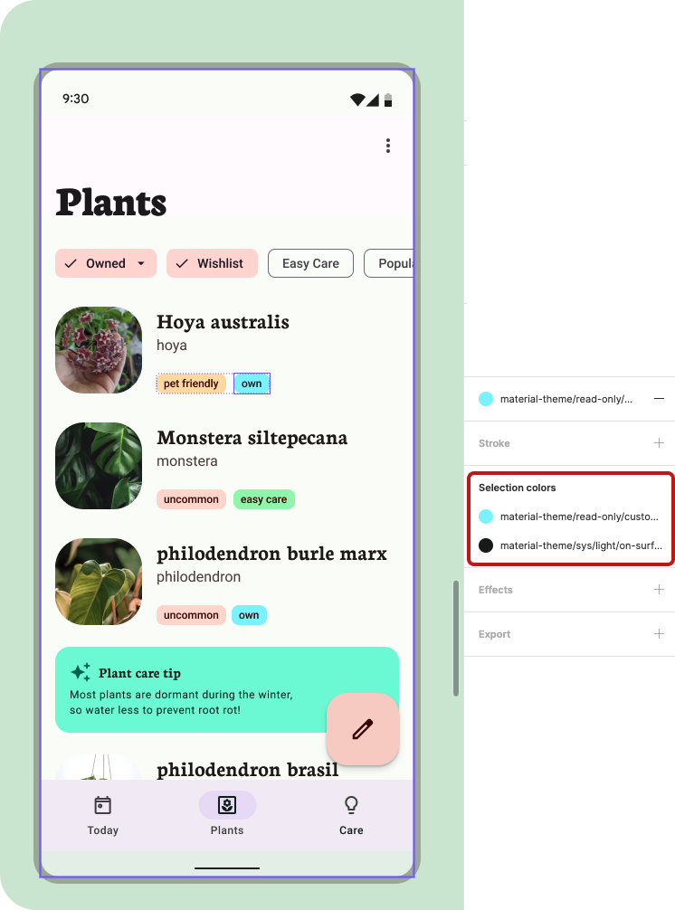Click the 'easy care' tag on Monstera
Screen dimensions: 675x910
pyautogui.click(x=264, y=499)
